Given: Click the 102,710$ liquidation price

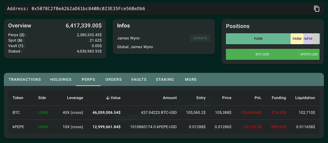Looking at the screenshot, I should (306, 112).
